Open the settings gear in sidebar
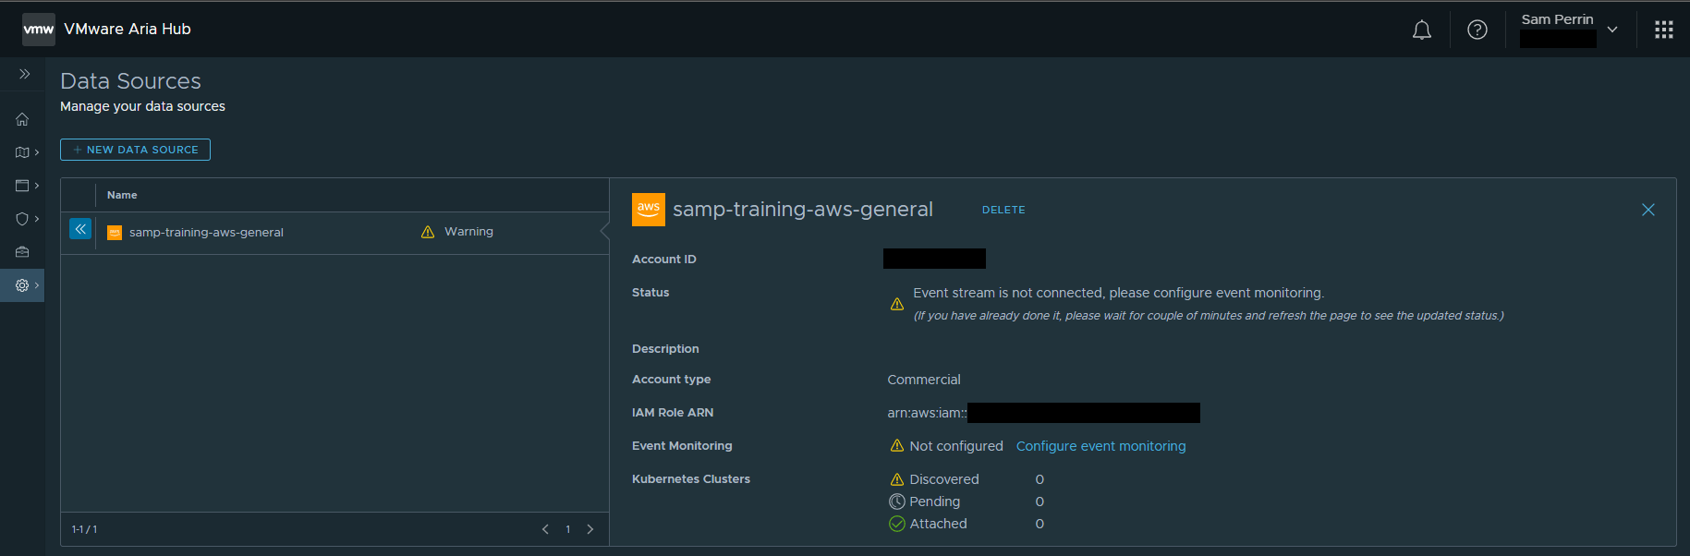Viewport: 1690px width, 556px height. (22, 285)
